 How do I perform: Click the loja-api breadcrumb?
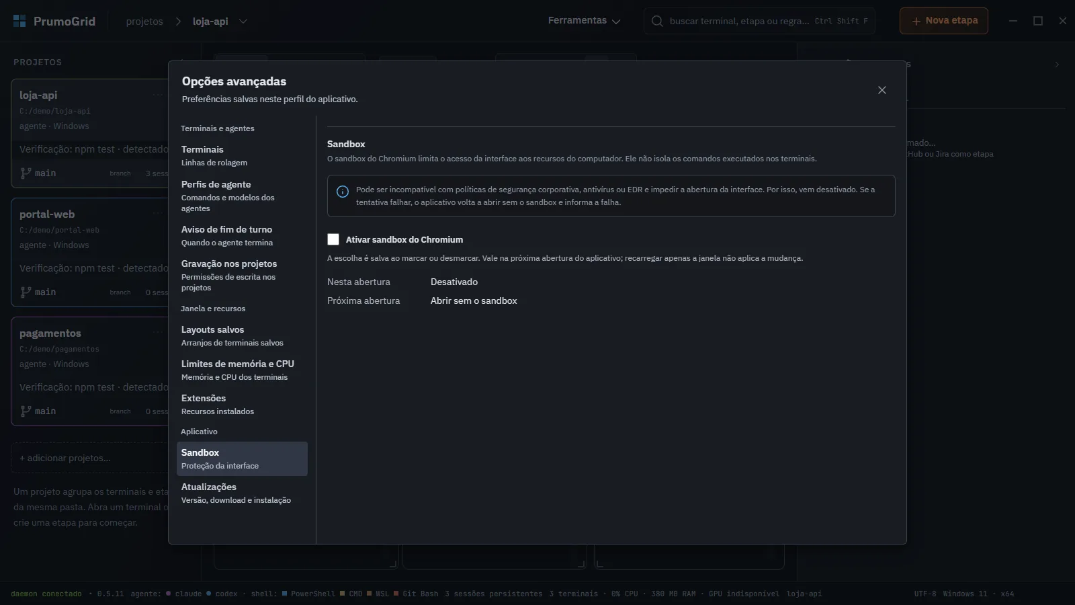point(210,22)
